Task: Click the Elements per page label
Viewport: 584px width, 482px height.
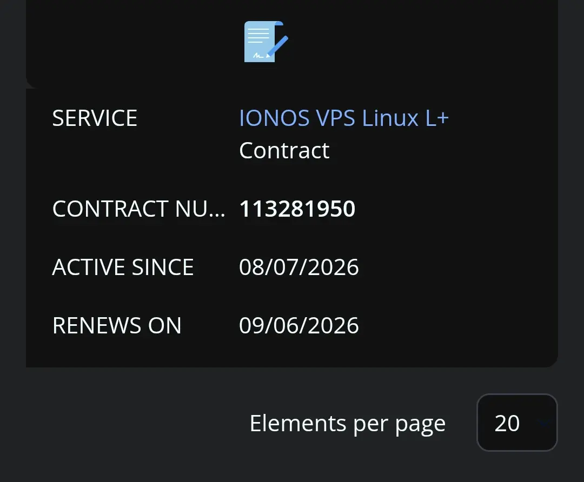Action: click(348, 423)
